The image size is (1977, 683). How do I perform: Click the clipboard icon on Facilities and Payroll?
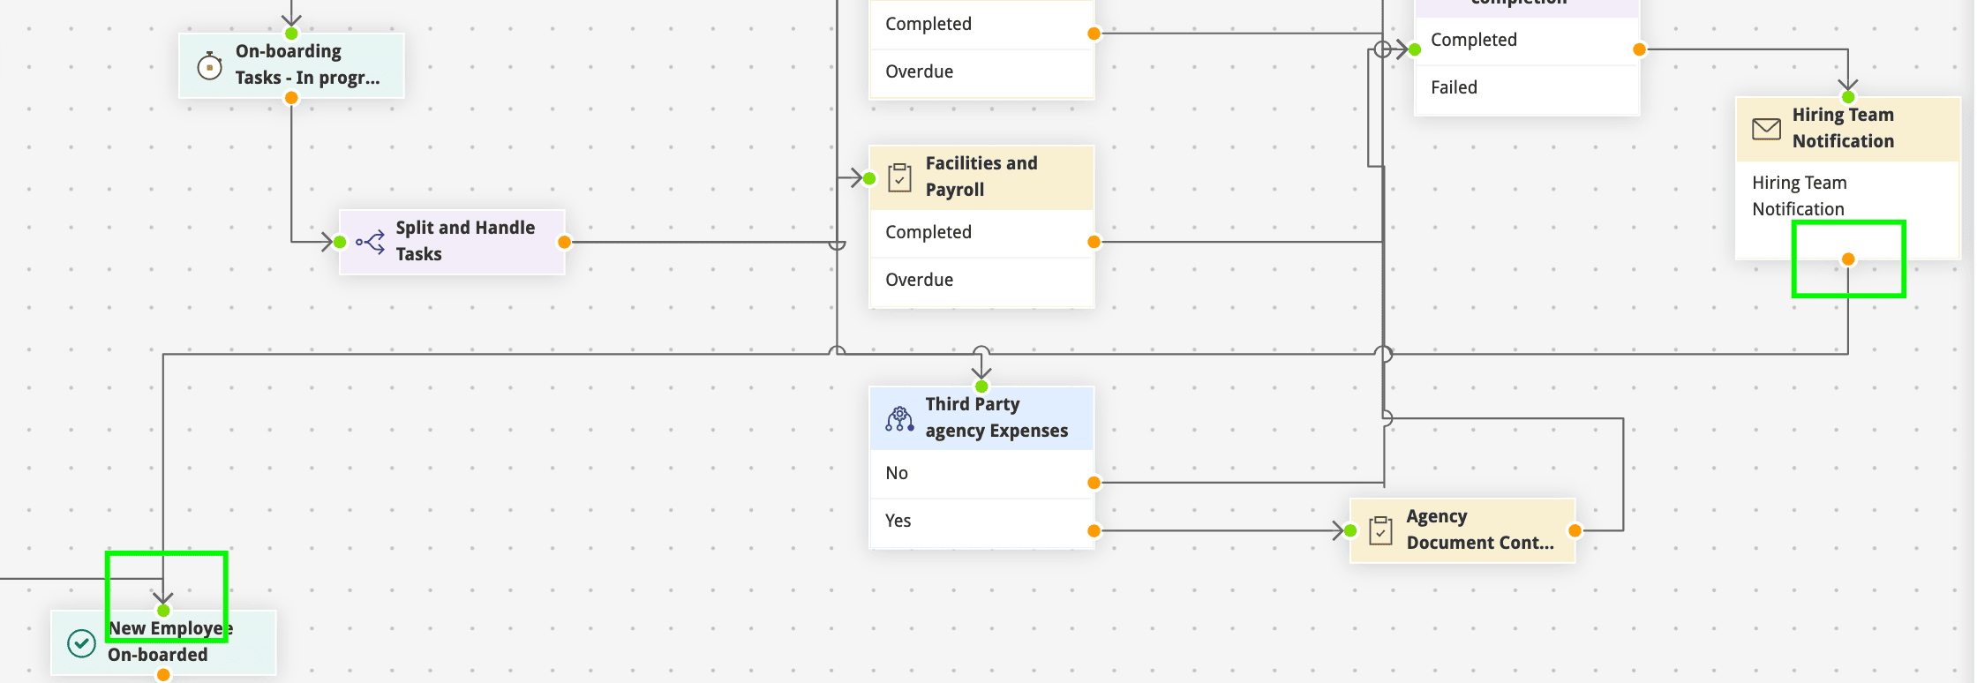coord(899,177)
